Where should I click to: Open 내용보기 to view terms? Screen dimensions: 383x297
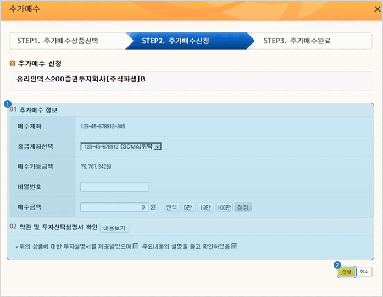click(114, 228)
